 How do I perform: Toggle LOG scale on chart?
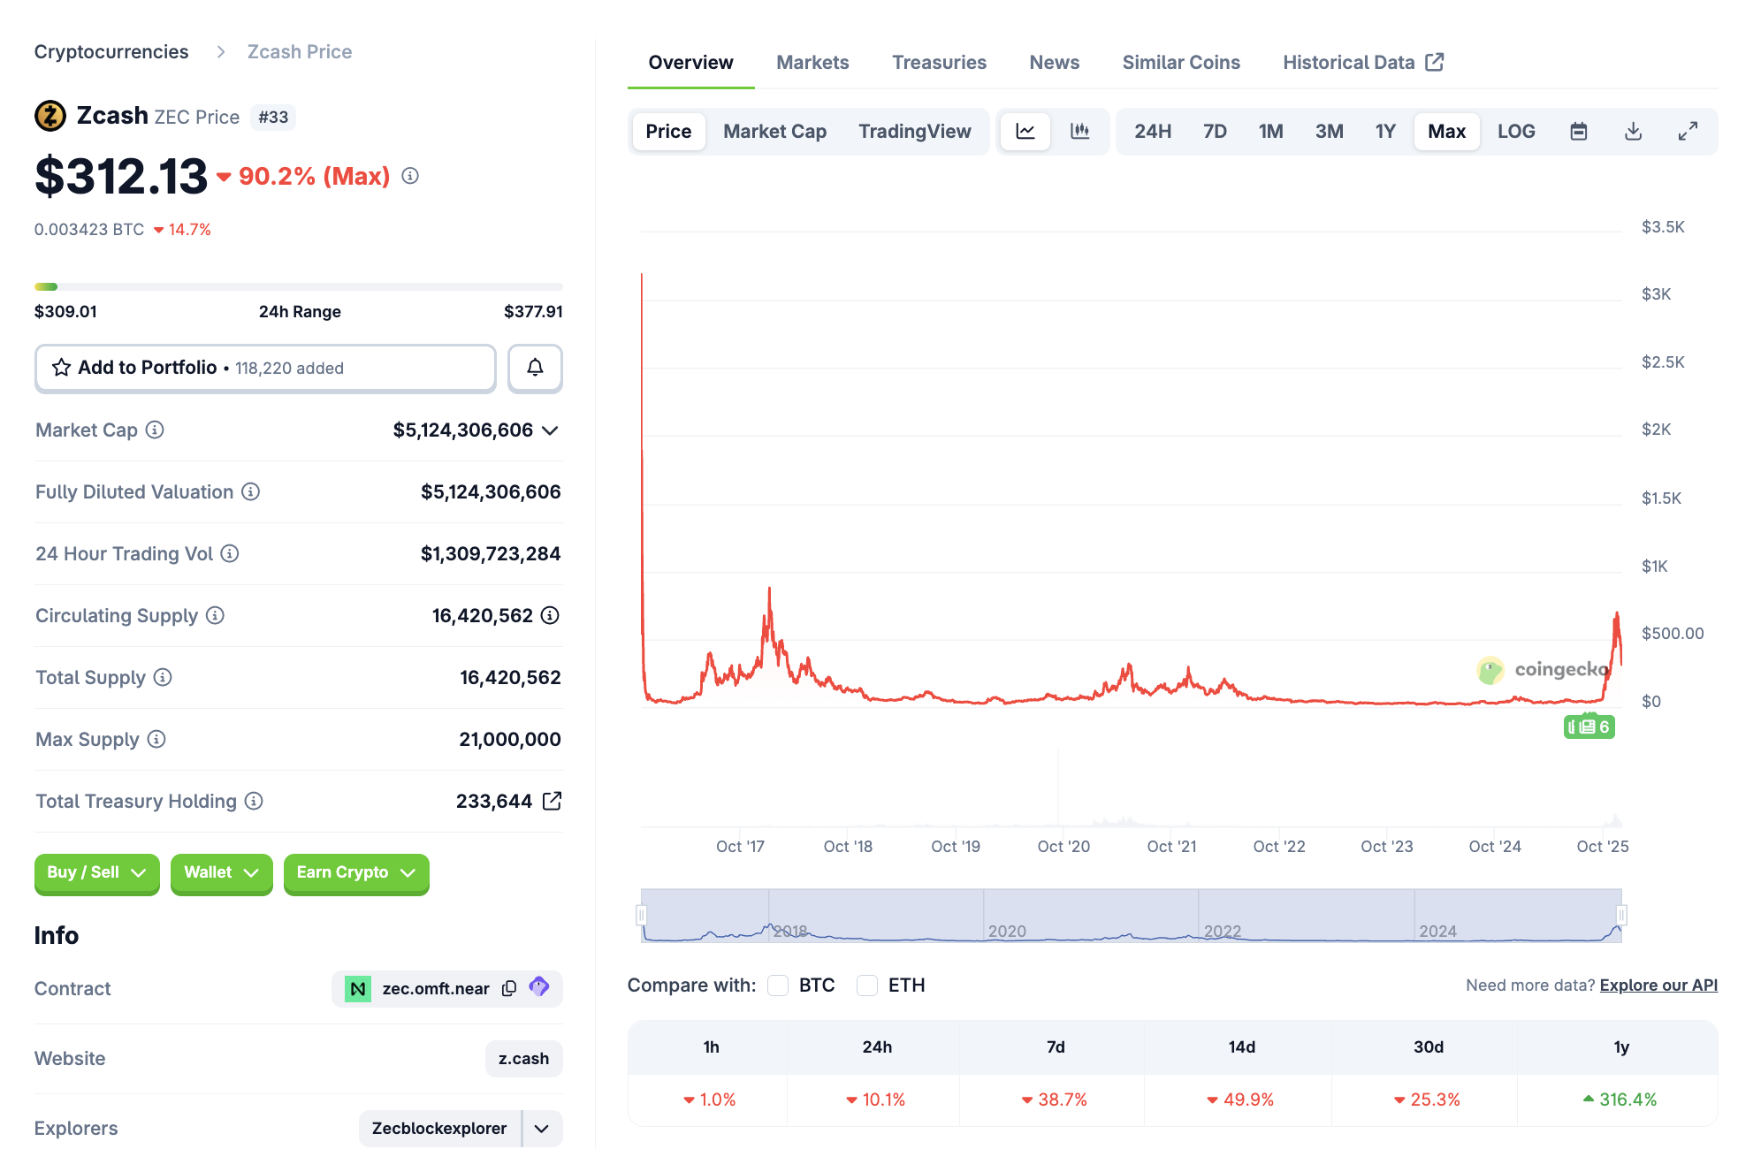point(1515,132)
